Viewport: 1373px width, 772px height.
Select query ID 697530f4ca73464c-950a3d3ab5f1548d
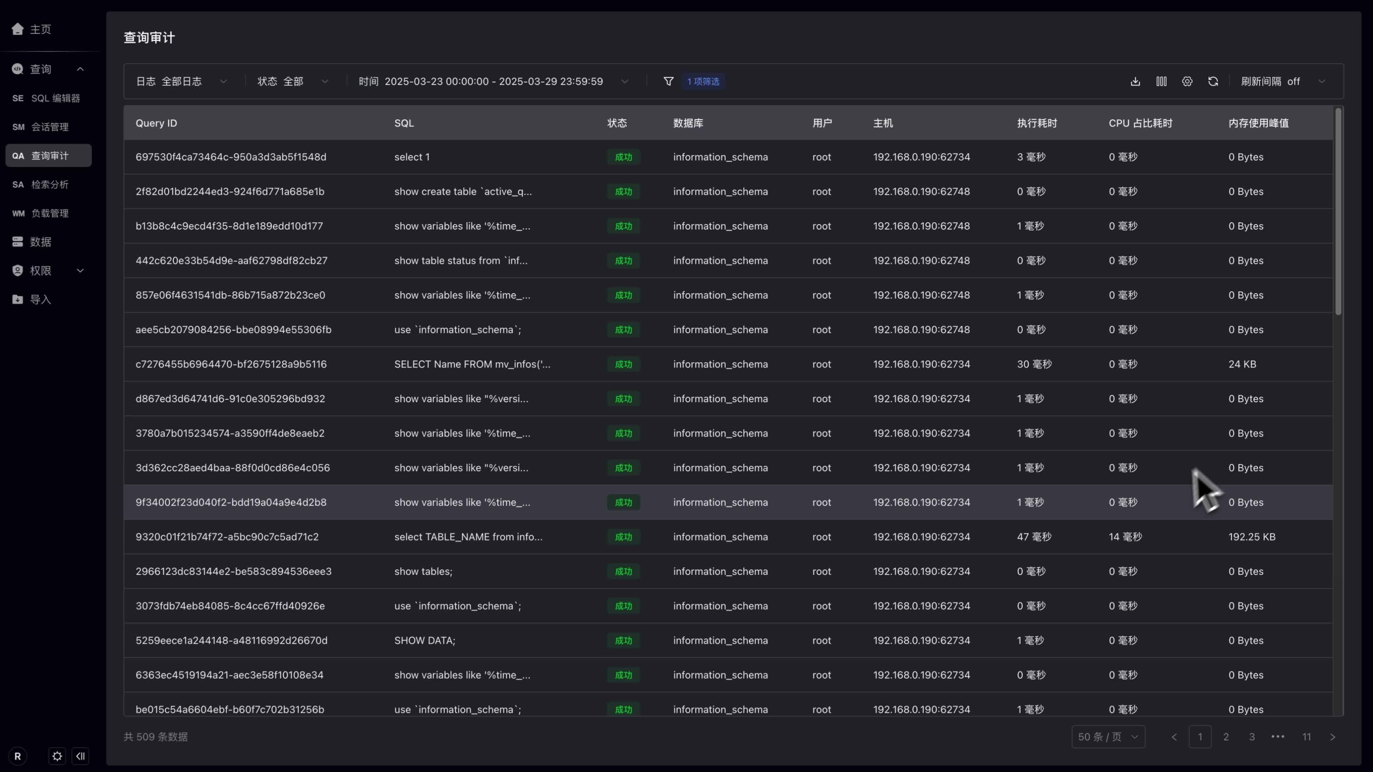231,157
